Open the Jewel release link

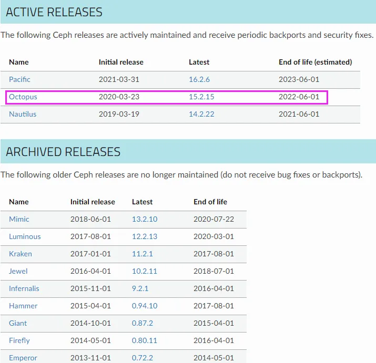18,271
